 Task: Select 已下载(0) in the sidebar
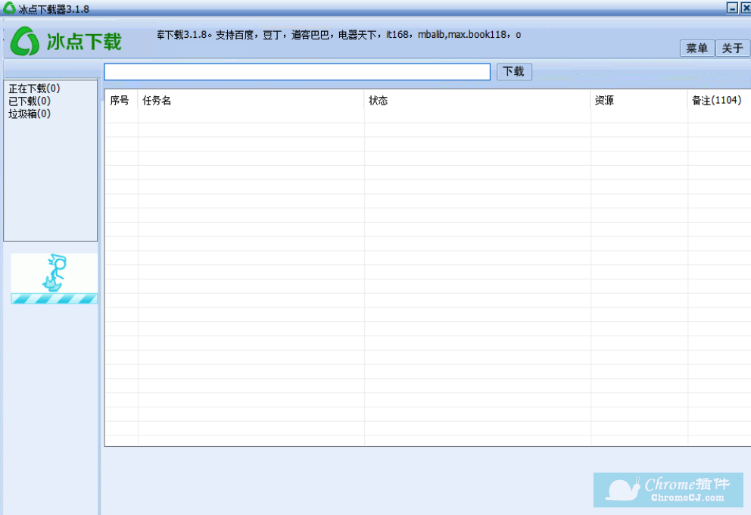[30, 101]
